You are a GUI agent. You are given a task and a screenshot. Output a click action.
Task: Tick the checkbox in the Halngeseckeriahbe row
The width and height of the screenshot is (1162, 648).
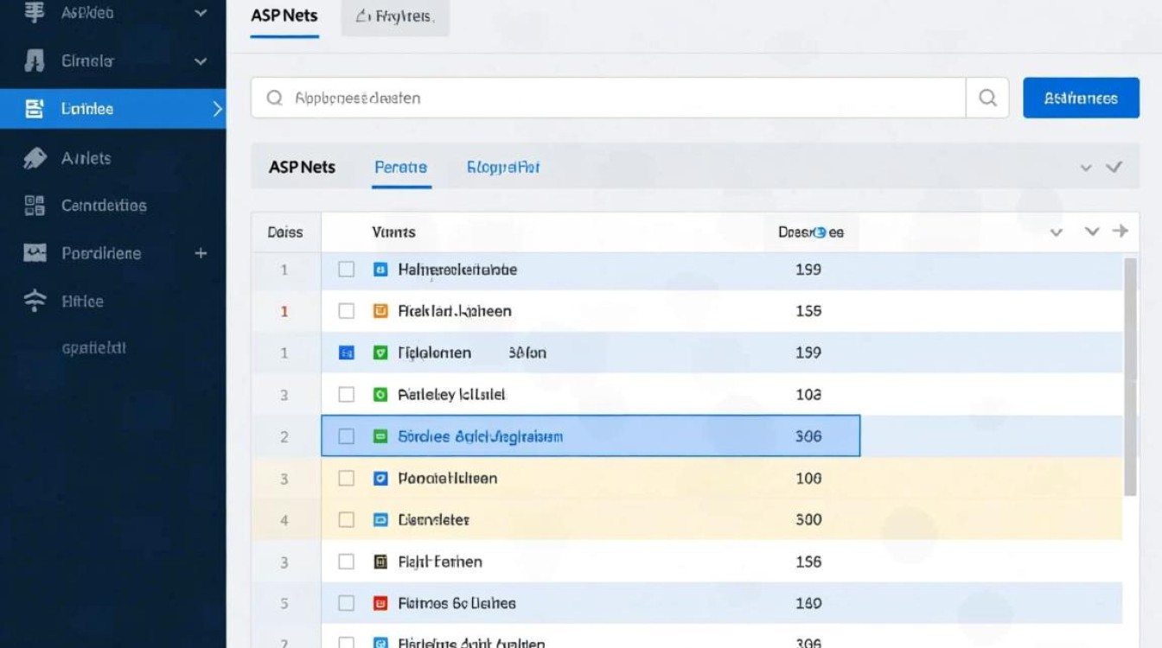346,270
